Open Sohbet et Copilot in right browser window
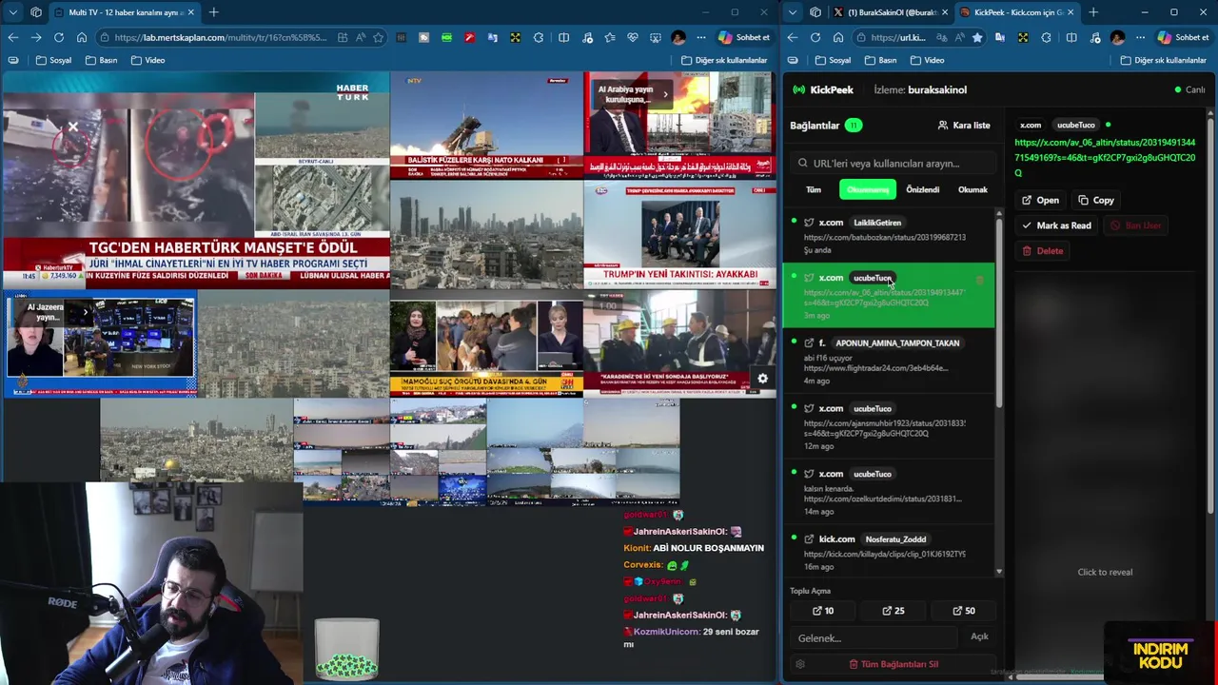 (x=1184, y=37)
